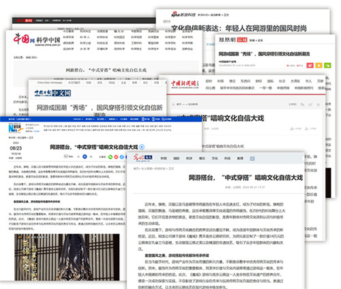Click the red Weibo share icon
Screen dimensions: 341x289
pyautogui.click(x=116, y=157)
